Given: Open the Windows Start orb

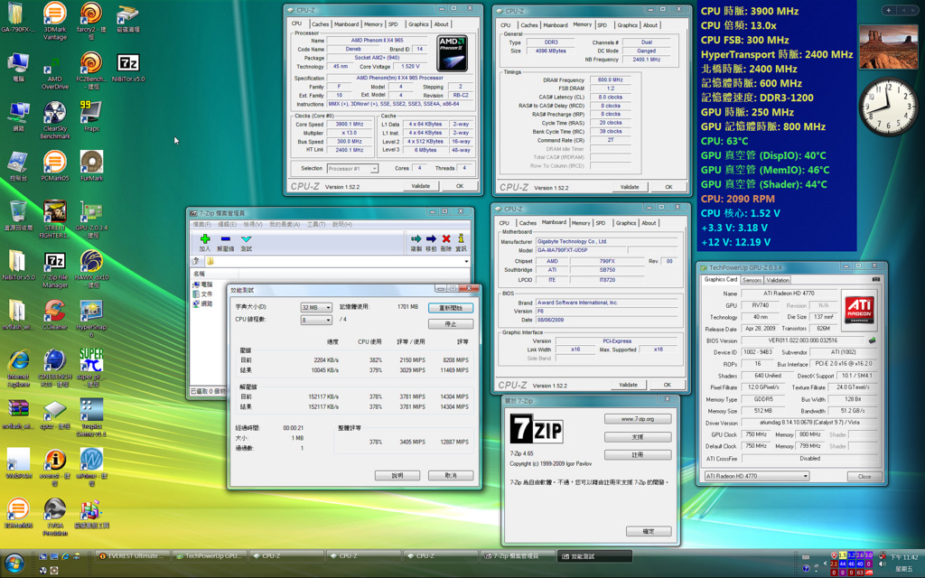Looking at the screenshot, I should tap(14, 564).
